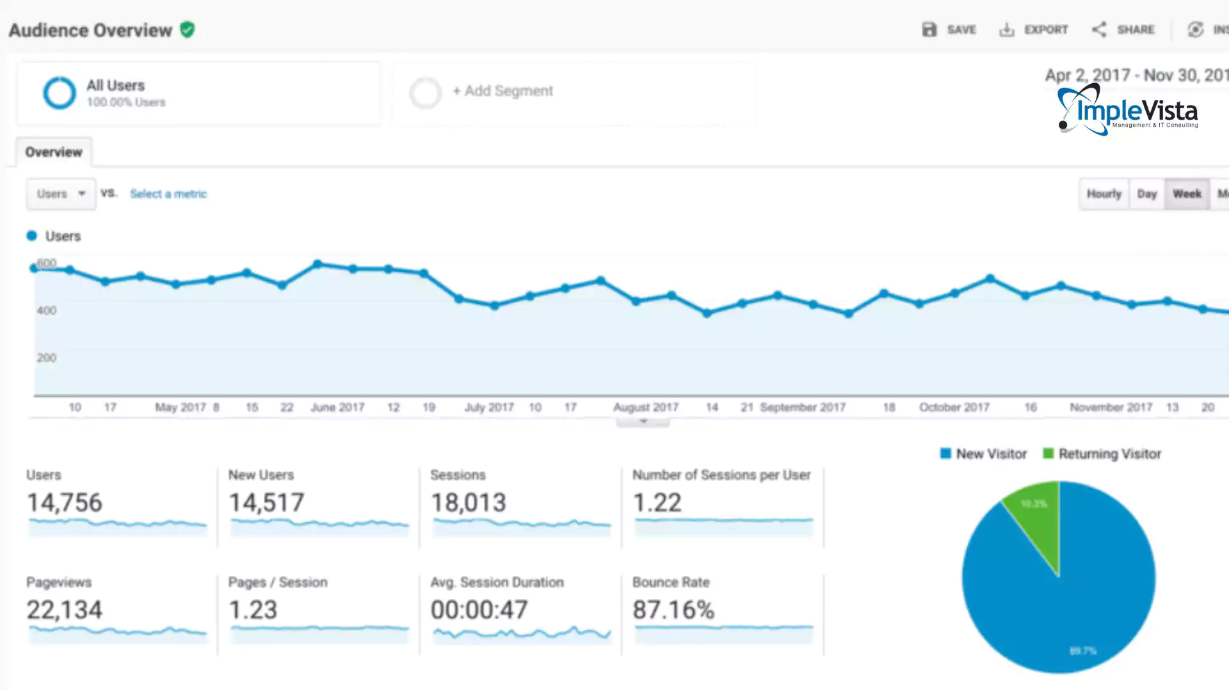This screenshot has height=691, width=1229.
Task: Expand the chart annotations drawer arrow
Action: click(643, 422)
